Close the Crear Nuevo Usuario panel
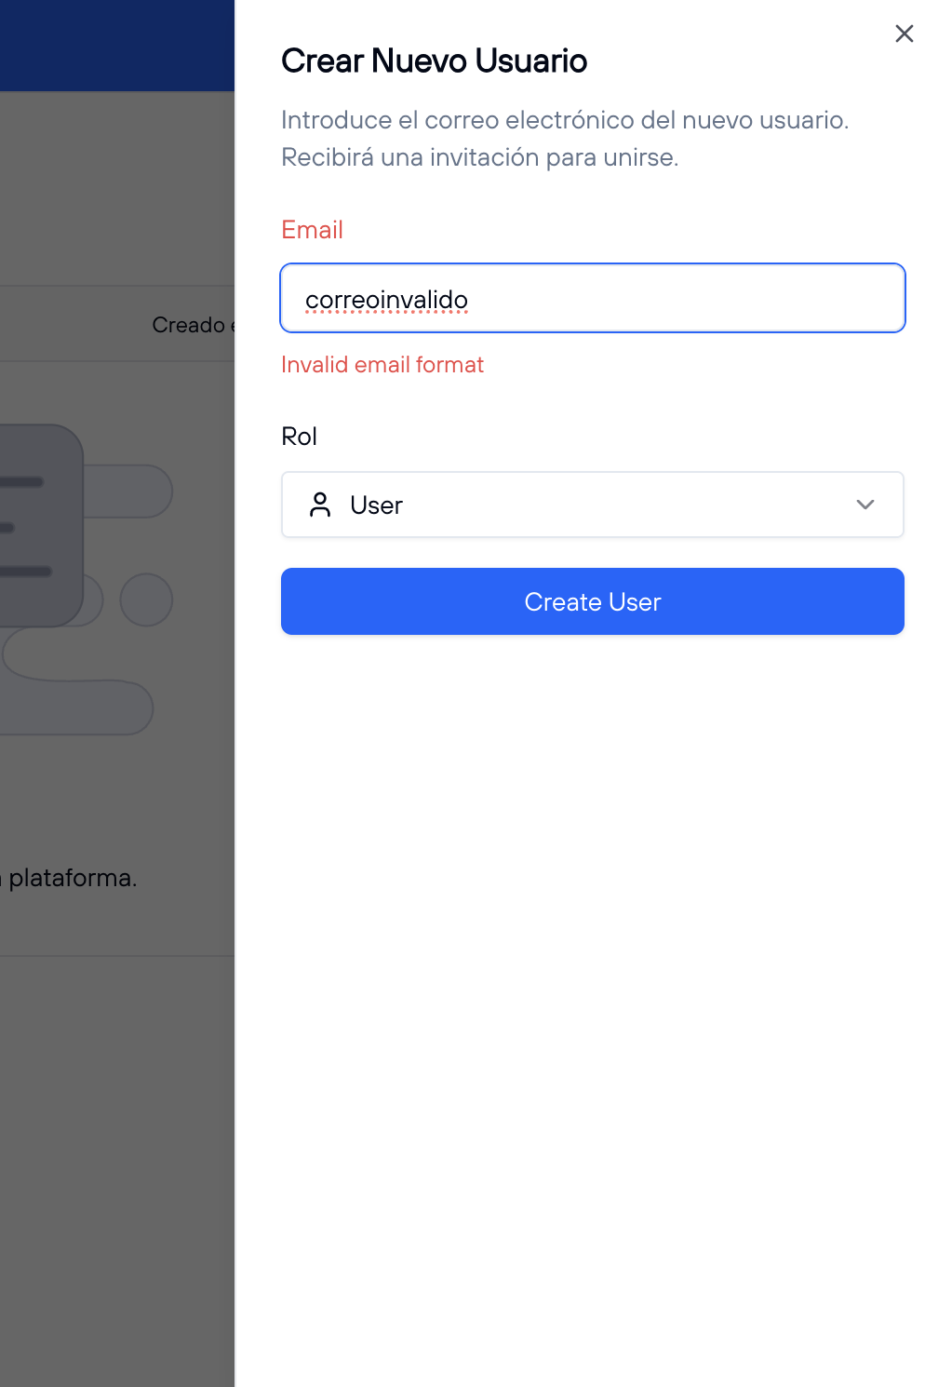Image resolution: width=925 pixels, height=1387 pixels. [904, 34]
